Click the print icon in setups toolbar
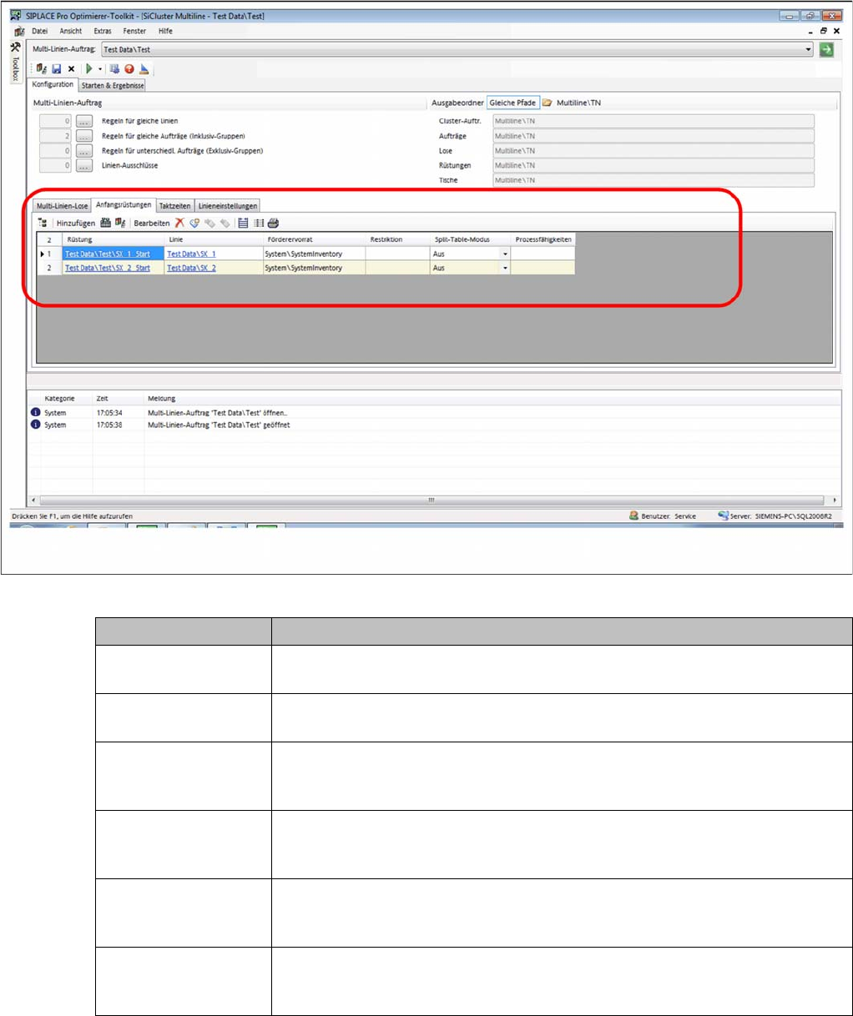 [273, 223]
